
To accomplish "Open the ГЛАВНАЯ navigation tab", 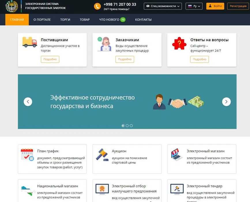I will pyautogui.click(x=17, y=20).
